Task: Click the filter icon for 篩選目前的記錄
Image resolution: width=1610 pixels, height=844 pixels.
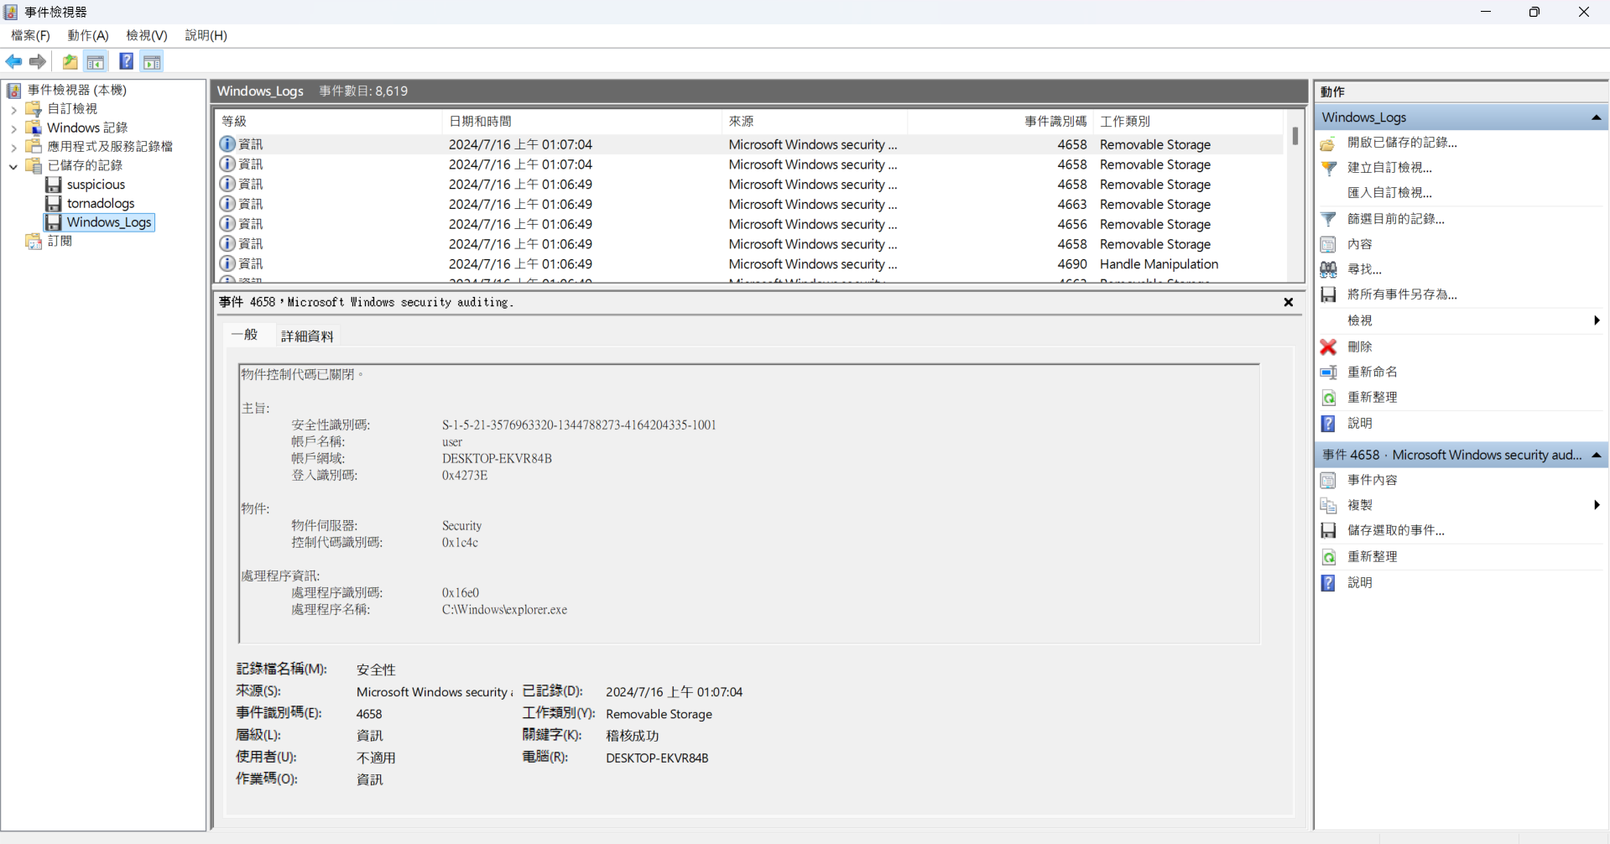Action: point(1328,219)
